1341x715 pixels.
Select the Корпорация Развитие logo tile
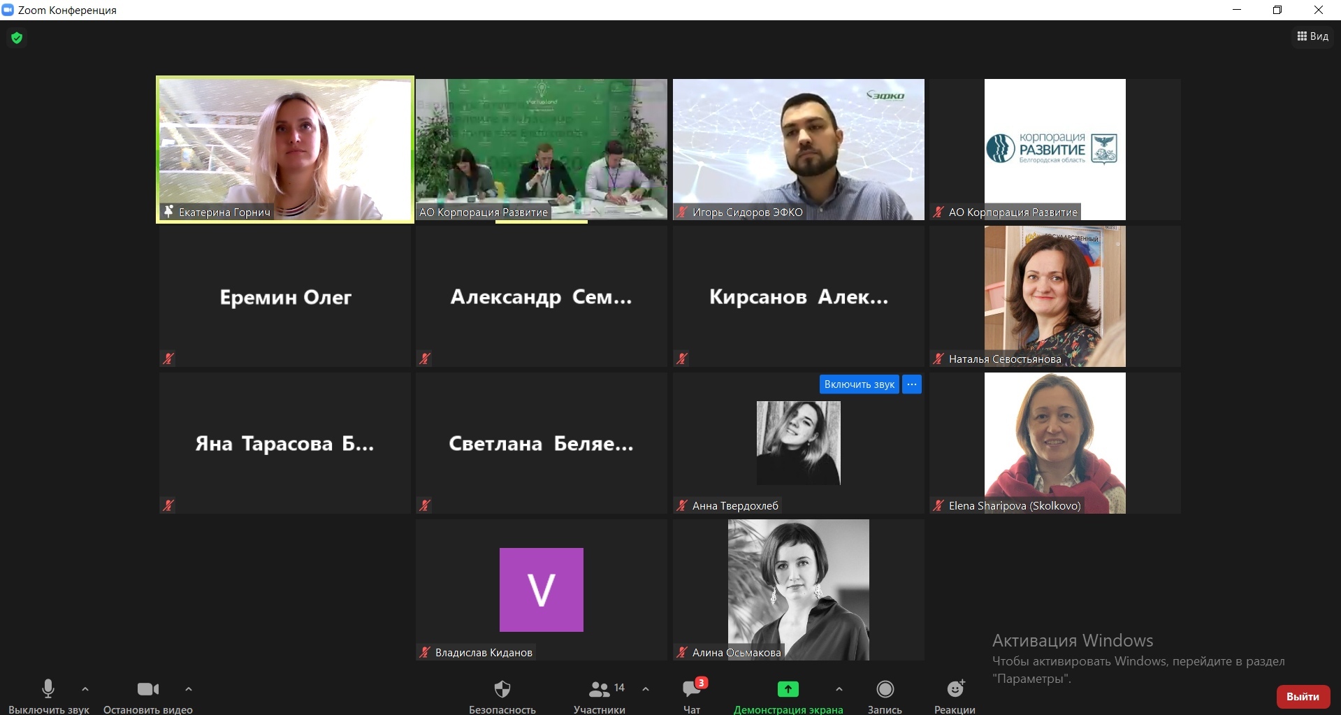point(1055,149)
